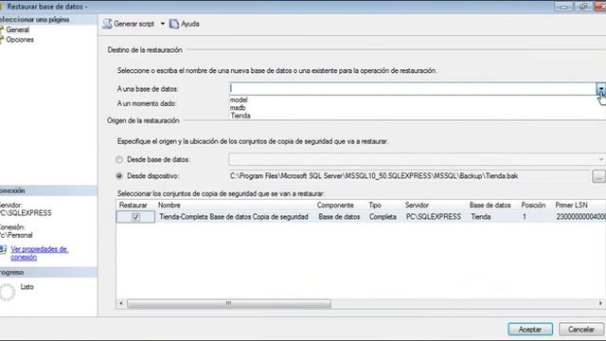Click the Completa cell in the Tipo column
The height and width of the screenshot is (341, 606).
(383, 217)
